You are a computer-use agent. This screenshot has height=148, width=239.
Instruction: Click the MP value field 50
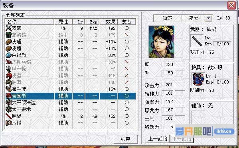(168, 73)
